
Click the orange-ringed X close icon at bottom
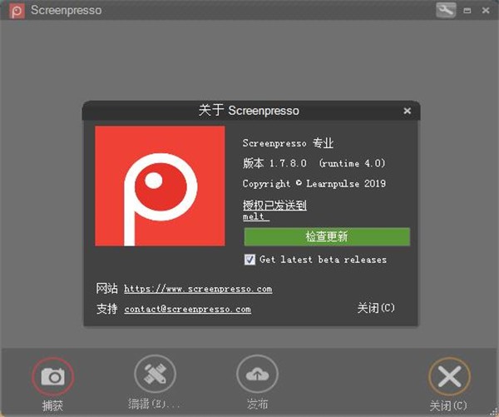pos(449,376)
